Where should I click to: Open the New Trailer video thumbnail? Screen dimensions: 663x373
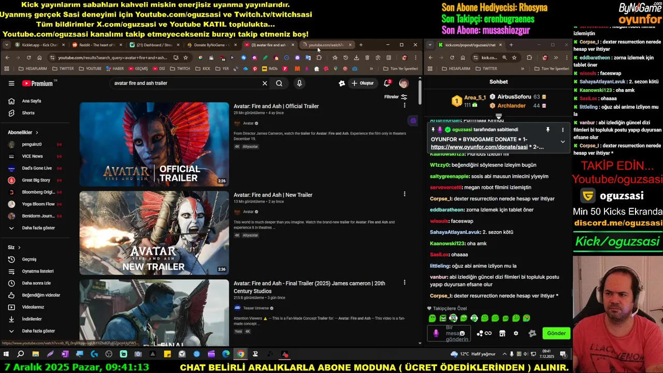pos(154,233)
